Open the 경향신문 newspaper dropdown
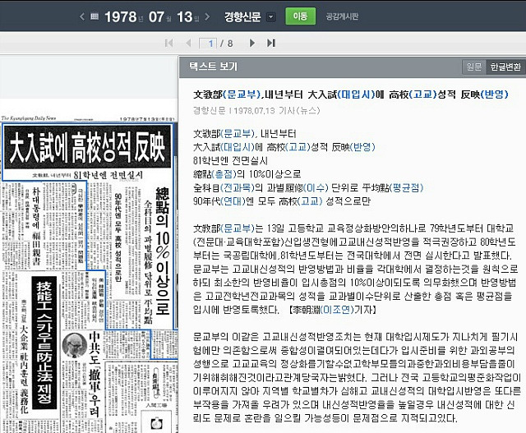Image resolution: width=526 pixels, height=433 pixels. tap(270, 16)
